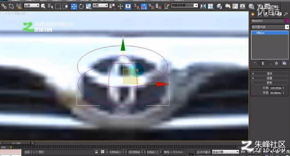
Task: Open Select by Name list
Action: pyautogui.click(x=50, y=6)
